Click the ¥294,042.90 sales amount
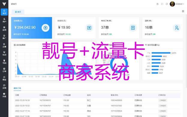This screenshot has width=187, height=117. [25, 28]
